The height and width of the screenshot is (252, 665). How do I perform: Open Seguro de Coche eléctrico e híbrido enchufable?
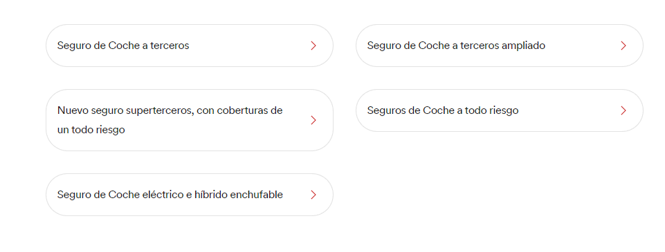(190, 195)
